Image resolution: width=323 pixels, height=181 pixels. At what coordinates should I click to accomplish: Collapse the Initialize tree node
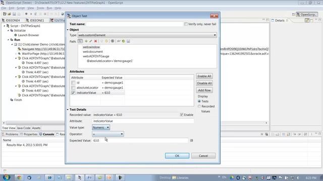coord(8,30)
